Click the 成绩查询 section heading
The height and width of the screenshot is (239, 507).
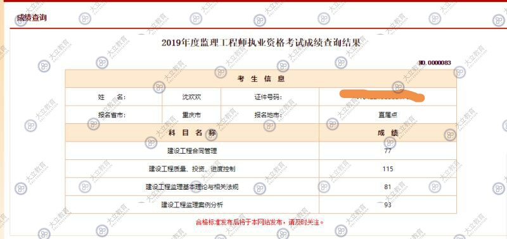point(32,18)
